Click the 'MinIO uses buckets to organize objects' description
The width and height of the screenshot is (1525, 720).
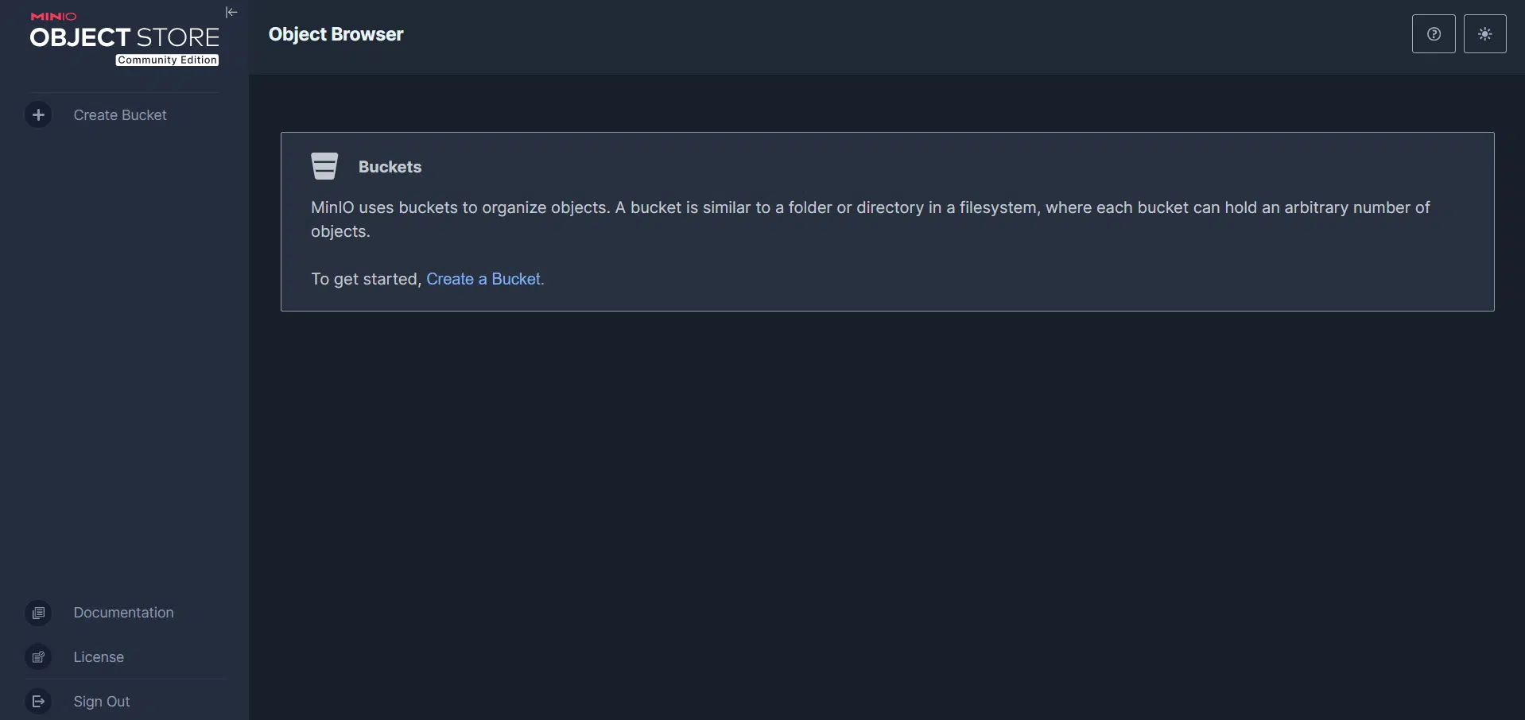tap(871, 219)
